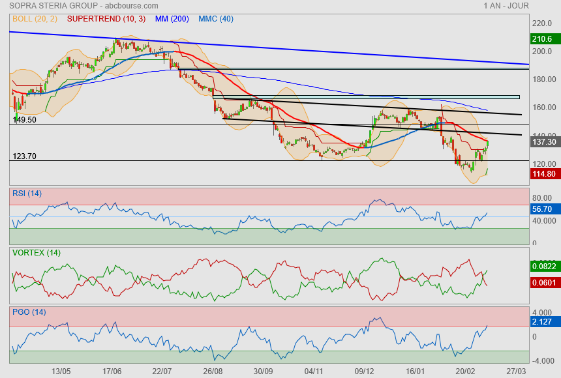This screenshot has height=378, width=561.
Task: Click the PGO (14) panel label
Action: pos(29,312)
